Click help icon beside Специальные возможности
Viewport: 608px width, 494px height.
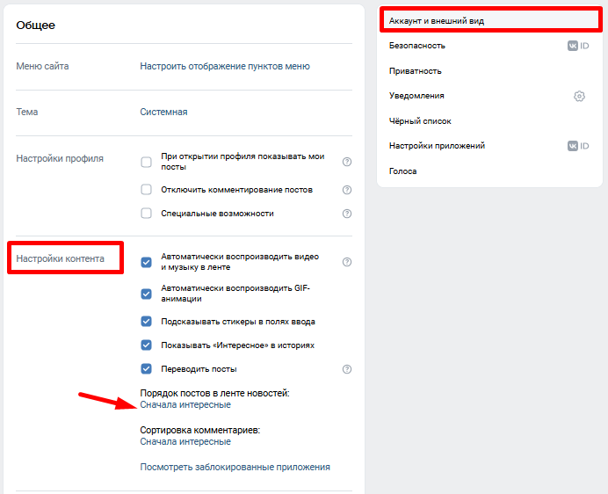(347, 214)
